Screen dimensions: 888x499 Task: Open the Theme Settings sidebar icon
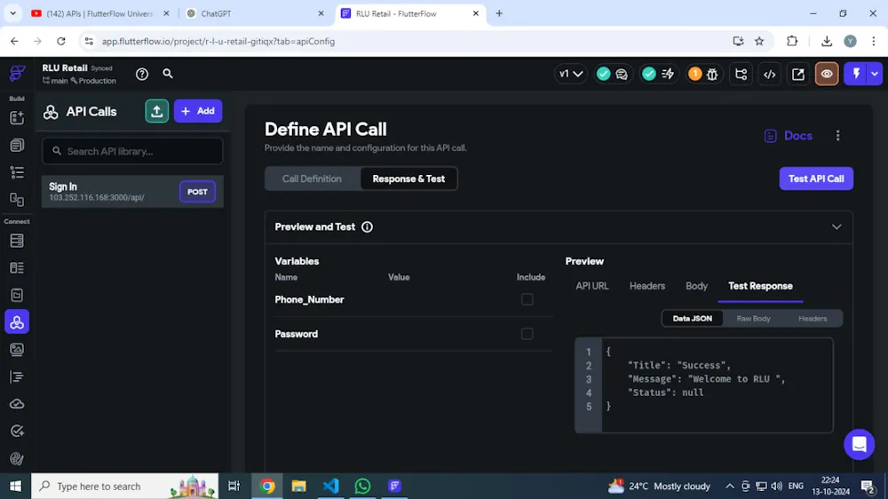click(x=17, y=458)
